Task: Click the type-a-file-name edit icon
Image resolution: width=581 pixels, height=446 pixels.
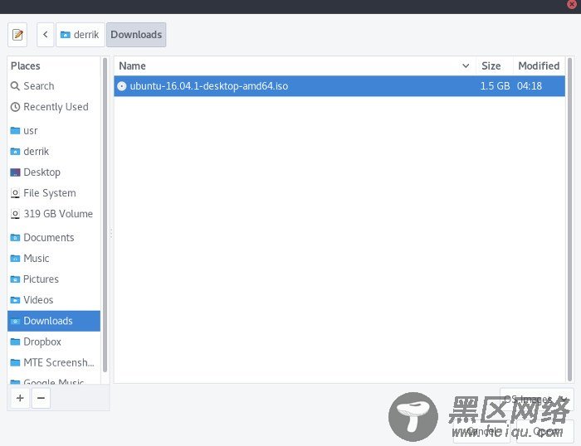Action: [17, 35]
